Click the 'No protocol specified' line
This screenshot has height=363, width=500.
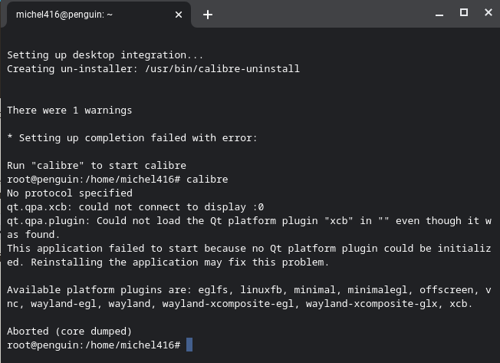pos(69,193)
